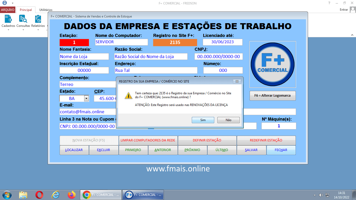The image size is (356, 200).
Task: Launch Internet Explorer from the taskbar
Action: (x=56, y=195)
